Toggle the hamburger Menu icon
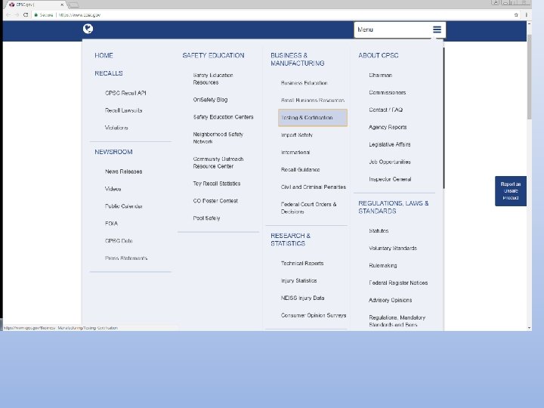 click(437, 29)
